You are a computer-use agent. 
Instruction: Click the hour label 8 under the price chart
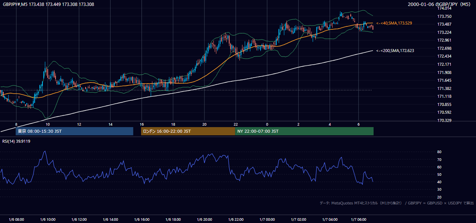pyautogui.click(x=16, y=124)
